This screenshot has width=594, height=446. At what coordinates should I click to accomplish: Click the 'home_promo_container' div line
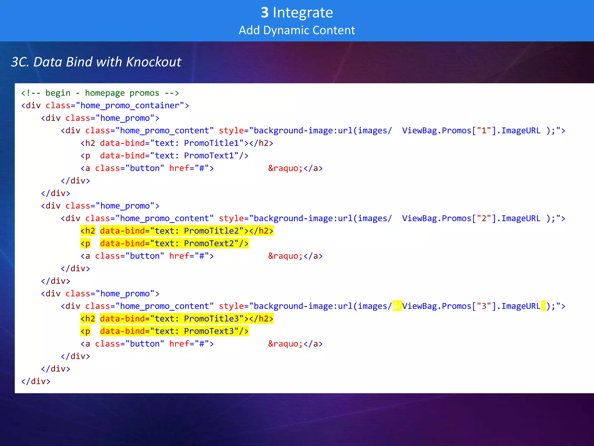(105, 105)
